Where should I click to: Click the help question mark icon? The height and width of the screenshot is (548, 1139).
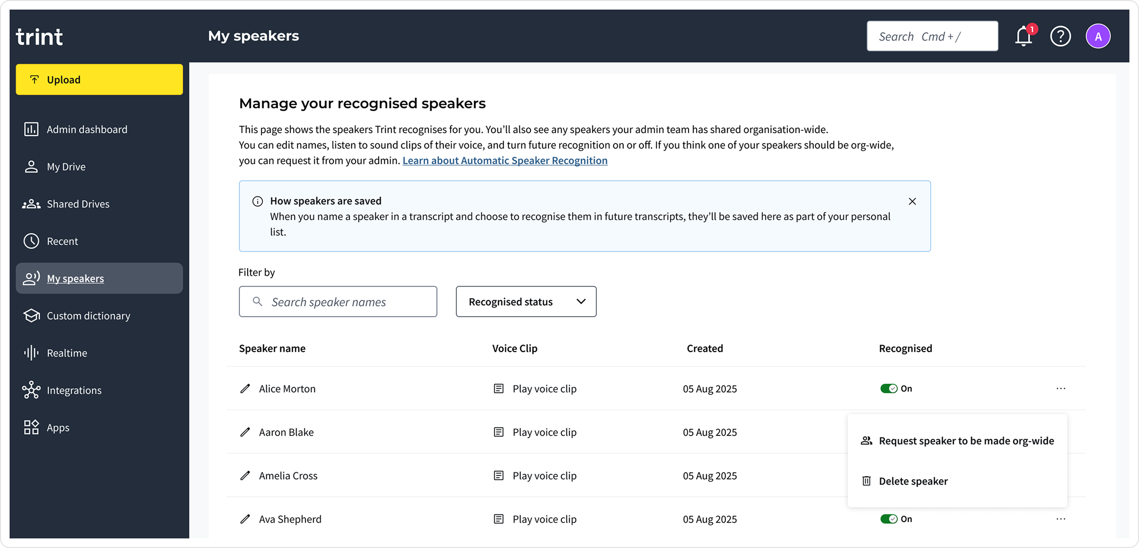click(x=1060, y=36)
